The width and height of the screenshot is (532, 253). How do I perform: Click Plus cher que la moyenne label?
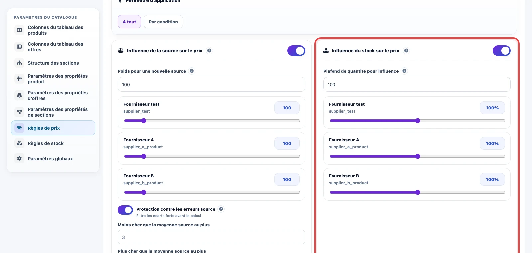162,251
